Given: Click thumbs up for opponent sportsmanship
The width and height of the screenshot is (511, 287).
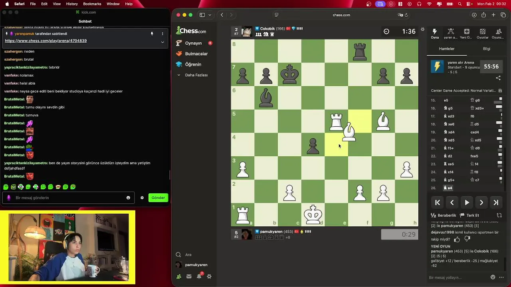Looking at the screenshot, I should point(457,239).
